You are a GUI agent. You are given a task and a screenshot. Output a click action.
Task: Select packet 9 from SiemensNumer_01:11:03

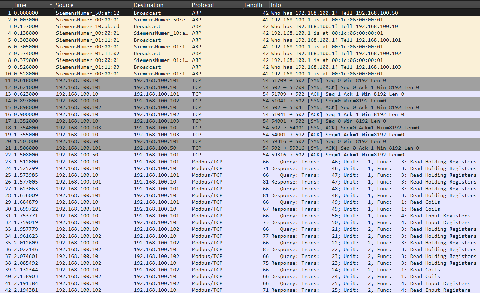click(x=237, y=67)
